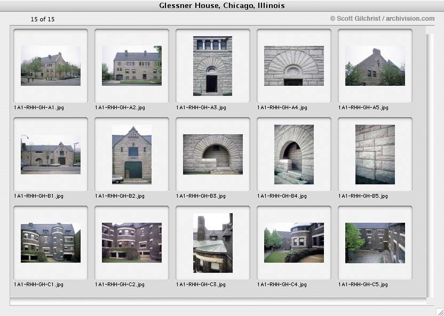Click the Glessner House, Chicago, Illinois title bar

(222, 6)
